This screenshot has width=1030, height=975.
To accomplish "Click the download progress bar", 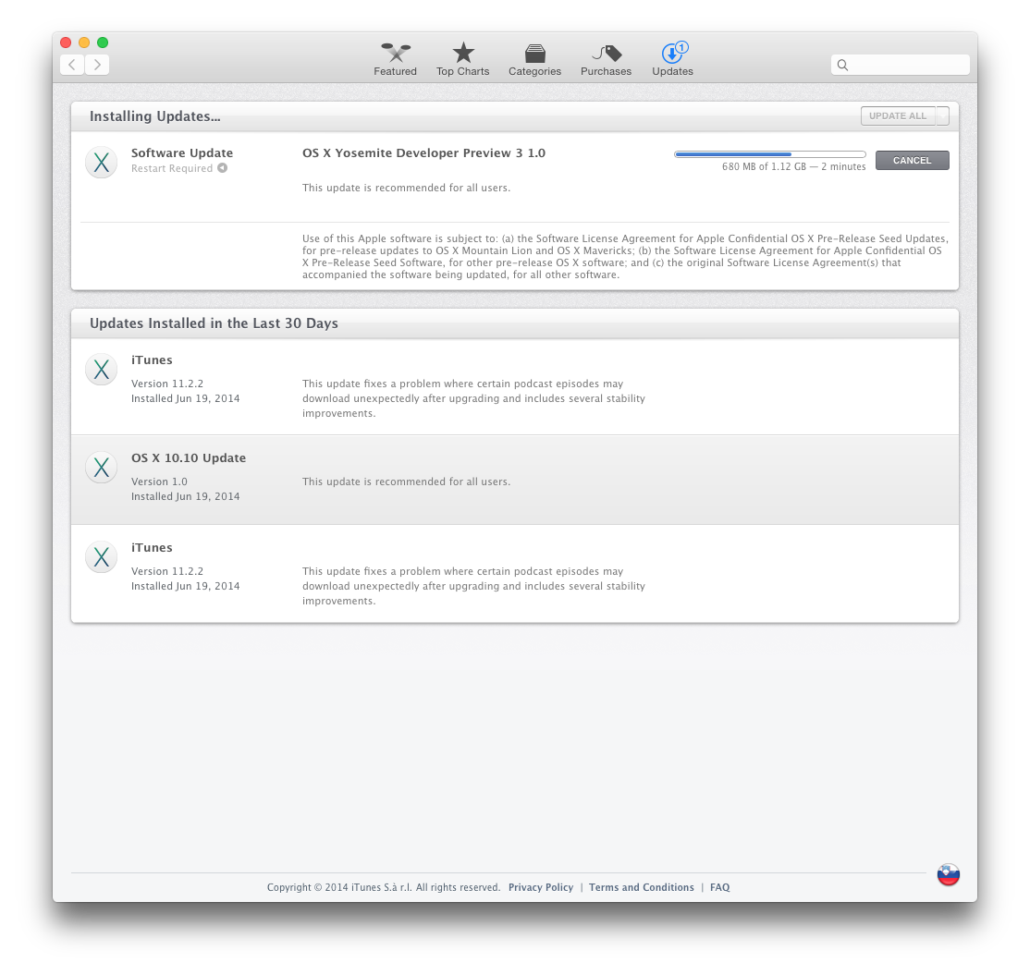I will coord(770,154).
